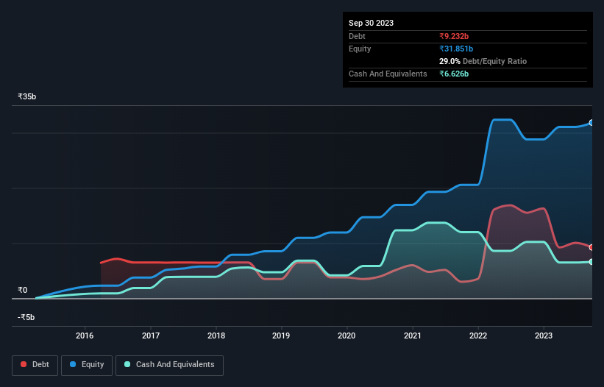Click the 2022 x-axis label
Screen dimensions: 604x387
click(x=478, y=335)
